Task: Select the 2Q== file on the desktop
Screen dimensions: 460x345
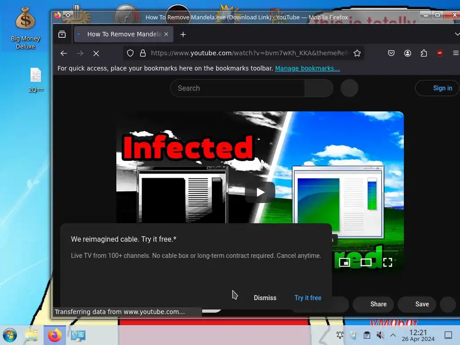Action: pyautogui.click(x=36, y=80)
